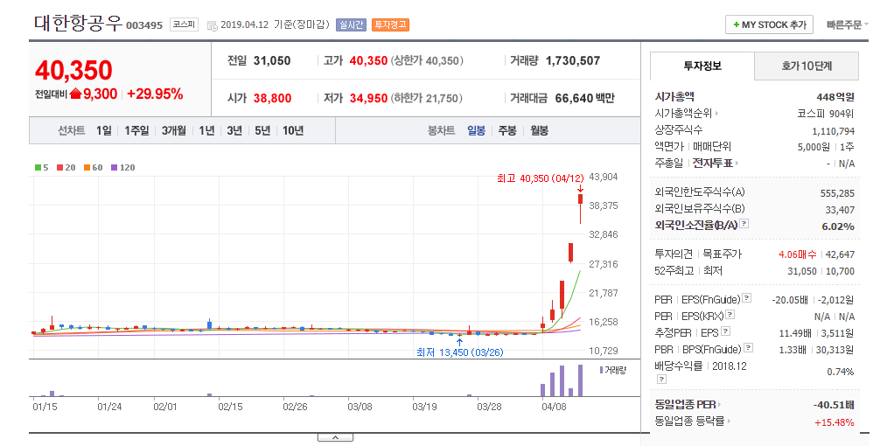The height and width of the screenshot is (446, 880).
Task: Click the purple 거래량 legend marker
Action: click(x=602, y=370)
